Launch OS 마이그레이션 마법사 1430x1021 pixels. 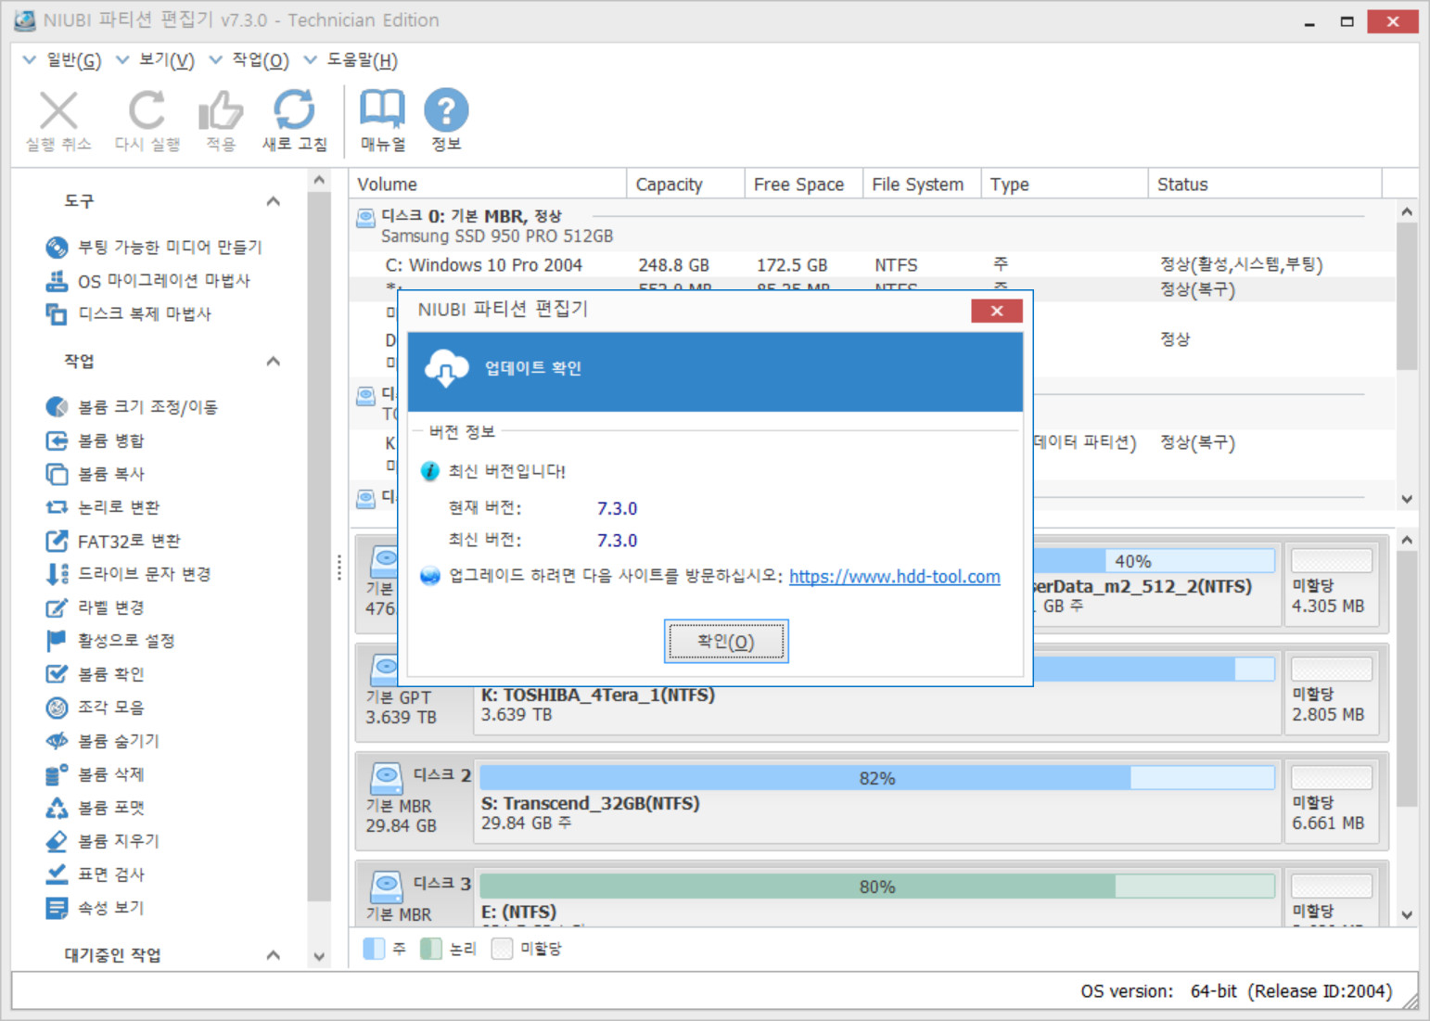coord(147,280)
